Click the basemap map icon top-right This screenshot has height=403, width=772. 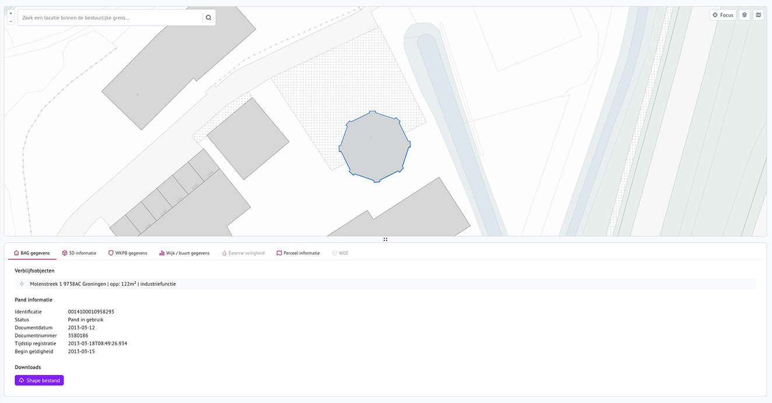758,15
